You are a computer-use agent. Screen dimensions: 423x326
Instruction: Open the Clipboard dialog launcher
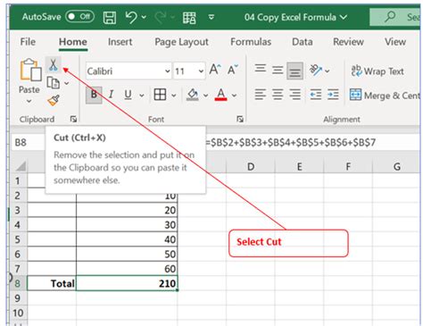tap(73, 119)
